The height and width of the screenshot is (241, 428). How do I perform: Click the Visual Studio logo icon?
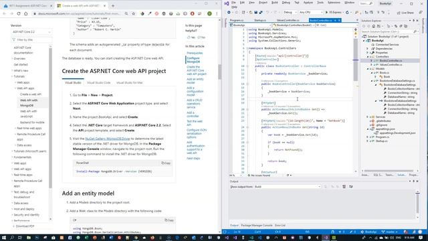click(x=226, y=3)
